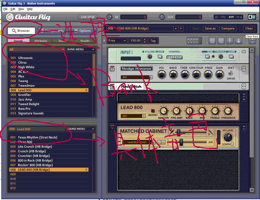The width and height of the screenshot is (260, 200).
Task: Open the Lead 800 (4x12) cabinet dropdown
Action: coord(139,142)
